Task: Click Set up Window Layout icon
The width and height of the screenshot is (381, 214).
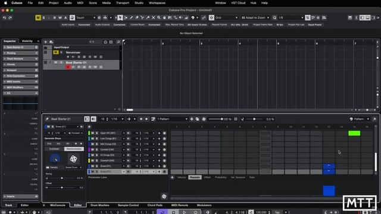Action: (x=350, y=18)
